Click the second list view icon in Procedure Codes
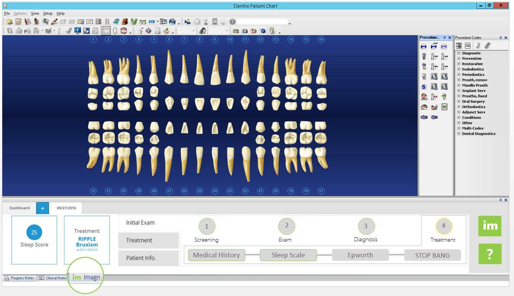This screenshot has height=296, width=514. [x=468, y=46]
